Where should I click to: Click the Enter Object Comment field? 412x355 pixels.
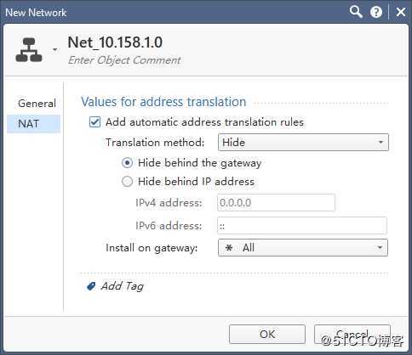tap(124, 60)
